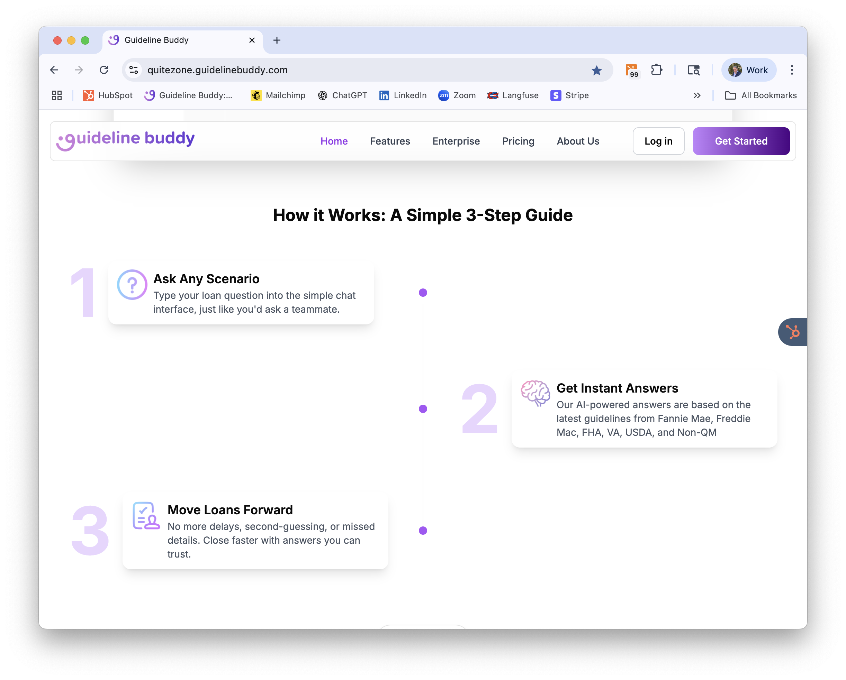Click the site information icon in address bar
Screen dimensions: 846x680
(134, 70)
